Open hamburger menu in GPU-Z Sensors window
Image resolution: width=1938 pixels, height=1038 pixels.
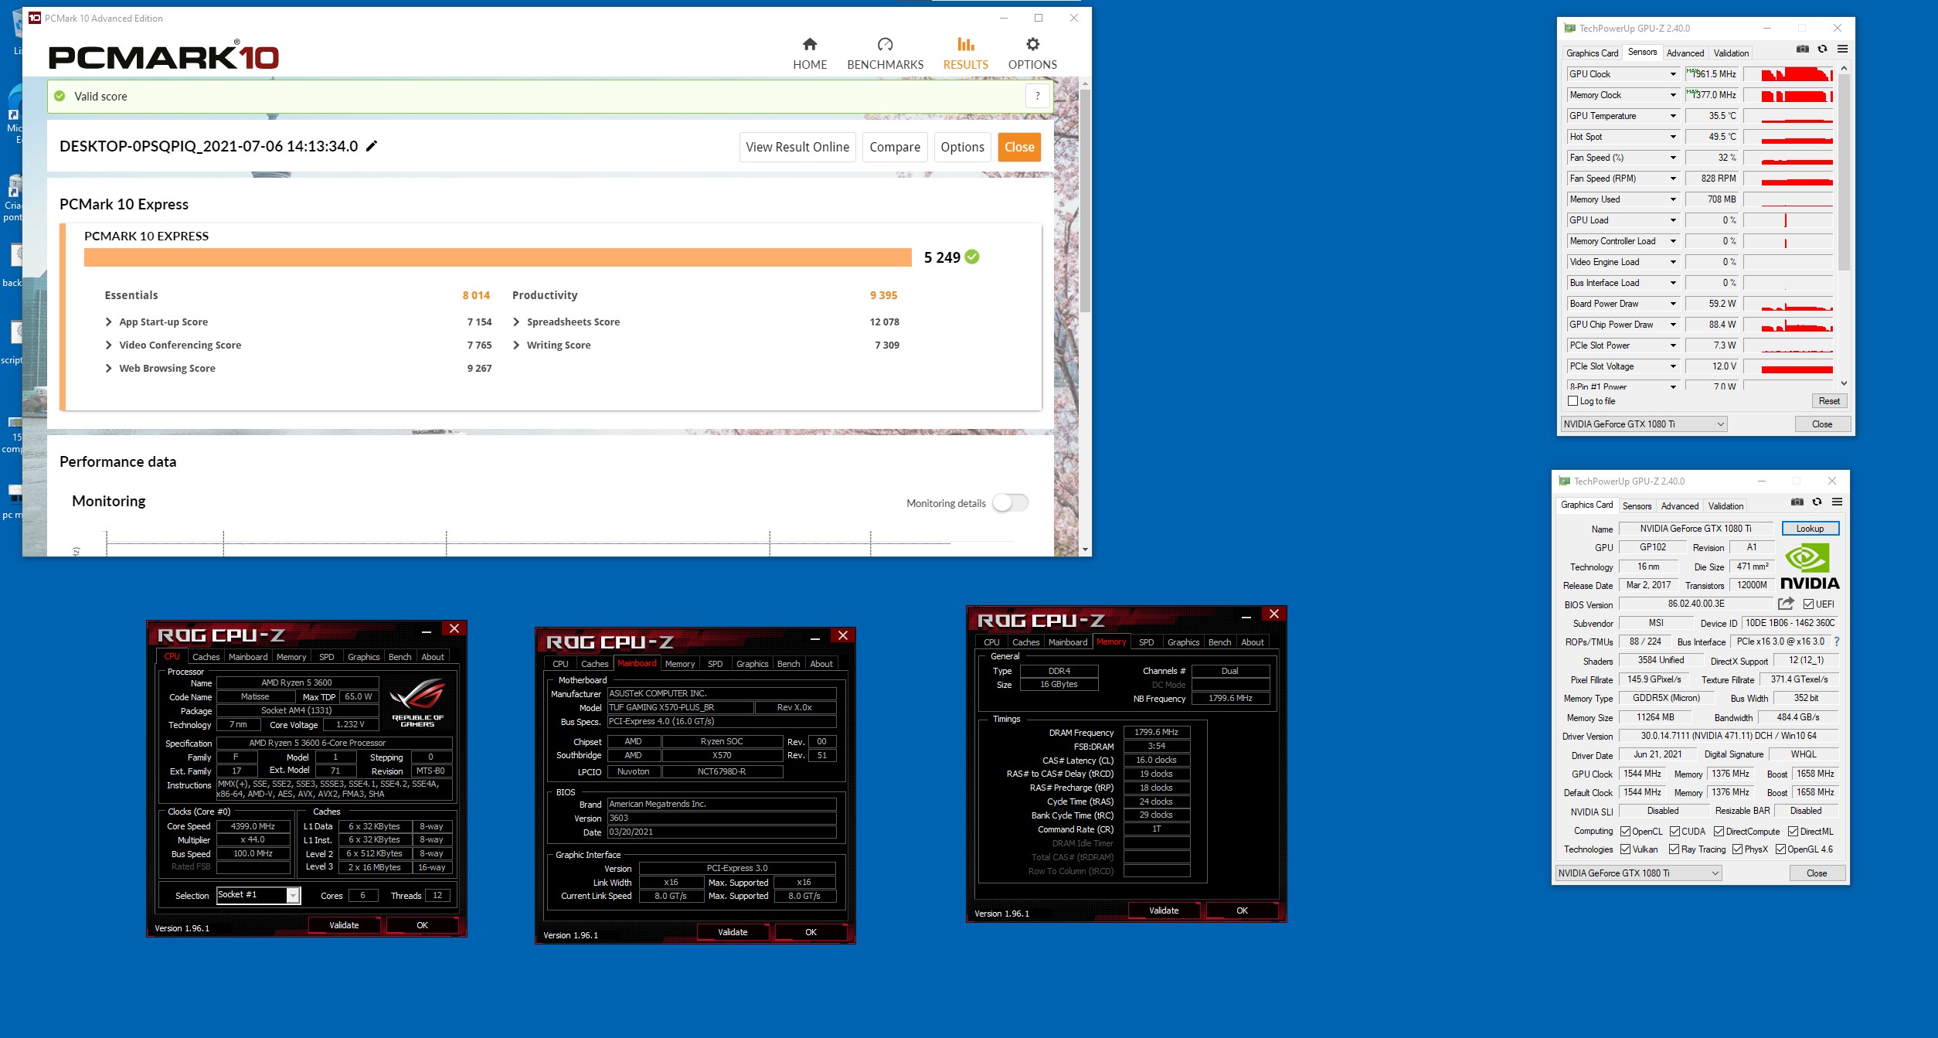click(x=1842, y=49)
